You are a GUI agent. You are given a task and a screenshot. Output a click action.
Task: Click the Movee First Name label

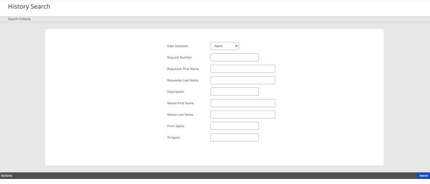tap(180, 103)
